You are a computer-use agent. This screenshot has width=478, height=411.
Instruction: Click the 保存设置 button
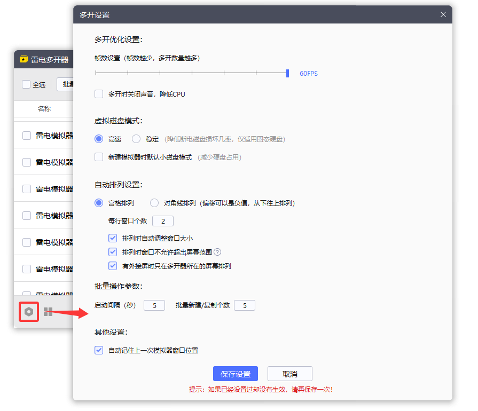point(236,374)
